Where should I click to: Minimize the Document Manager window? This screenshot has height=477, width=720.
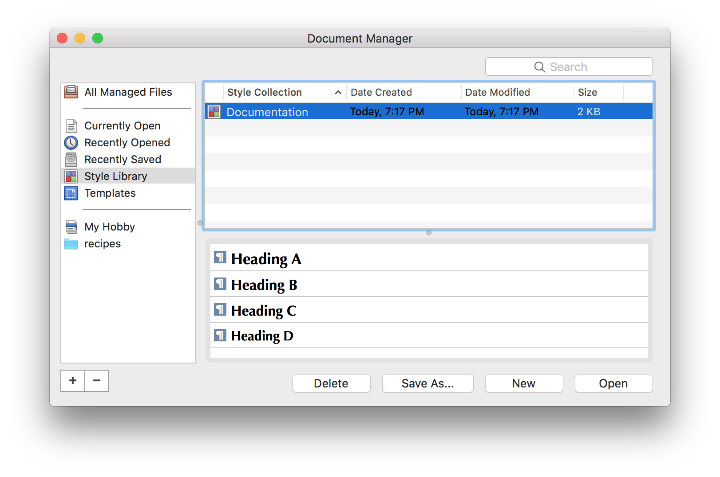coord(80,38)
